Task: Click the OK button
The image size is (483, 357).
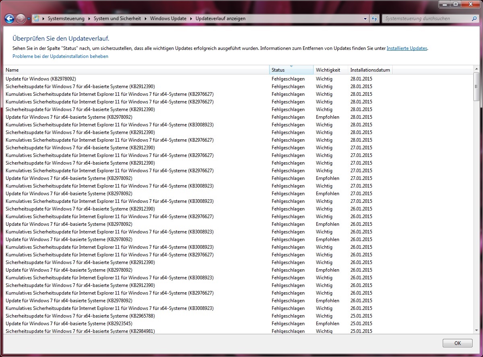Action: (x=457, y=343)
